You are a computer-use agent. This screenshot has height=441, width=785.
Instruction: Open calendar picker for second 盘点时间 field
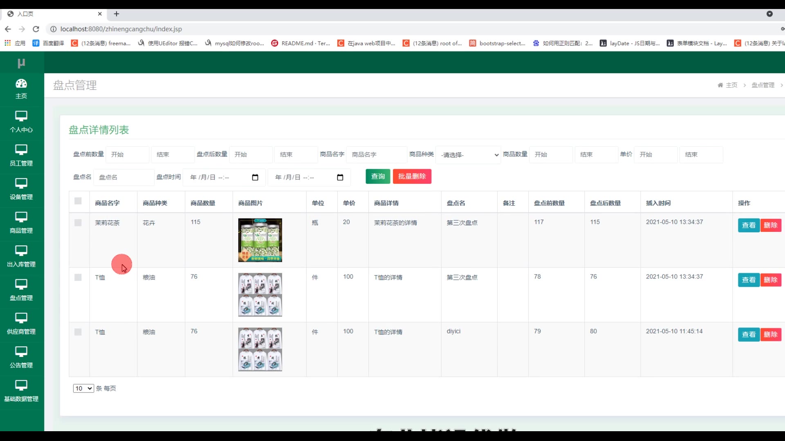pos(340,177)
